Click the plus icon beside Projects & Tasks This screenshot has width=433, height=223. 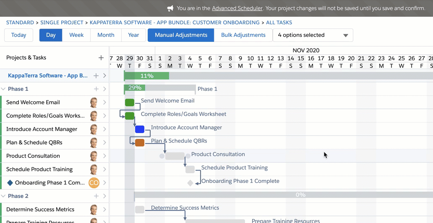tap(101, 58)
